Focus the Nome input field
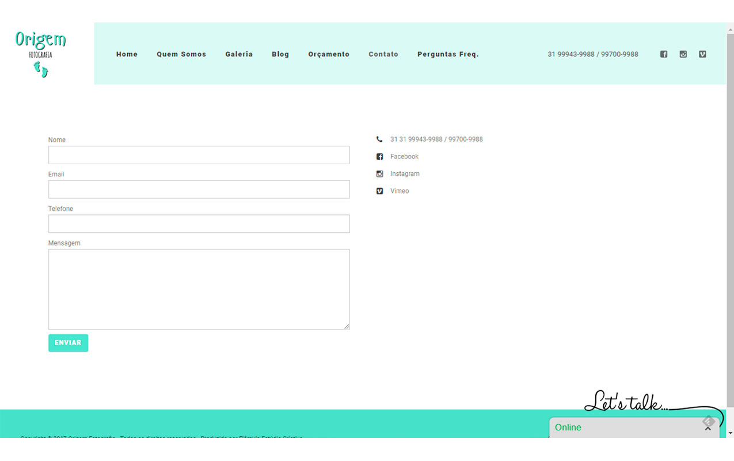 click(199, 155)
